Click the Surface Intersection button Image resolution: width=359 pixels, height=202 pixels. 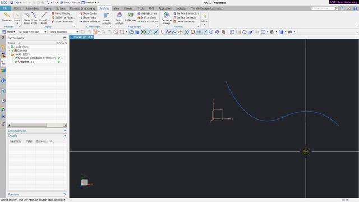(186, 13)
